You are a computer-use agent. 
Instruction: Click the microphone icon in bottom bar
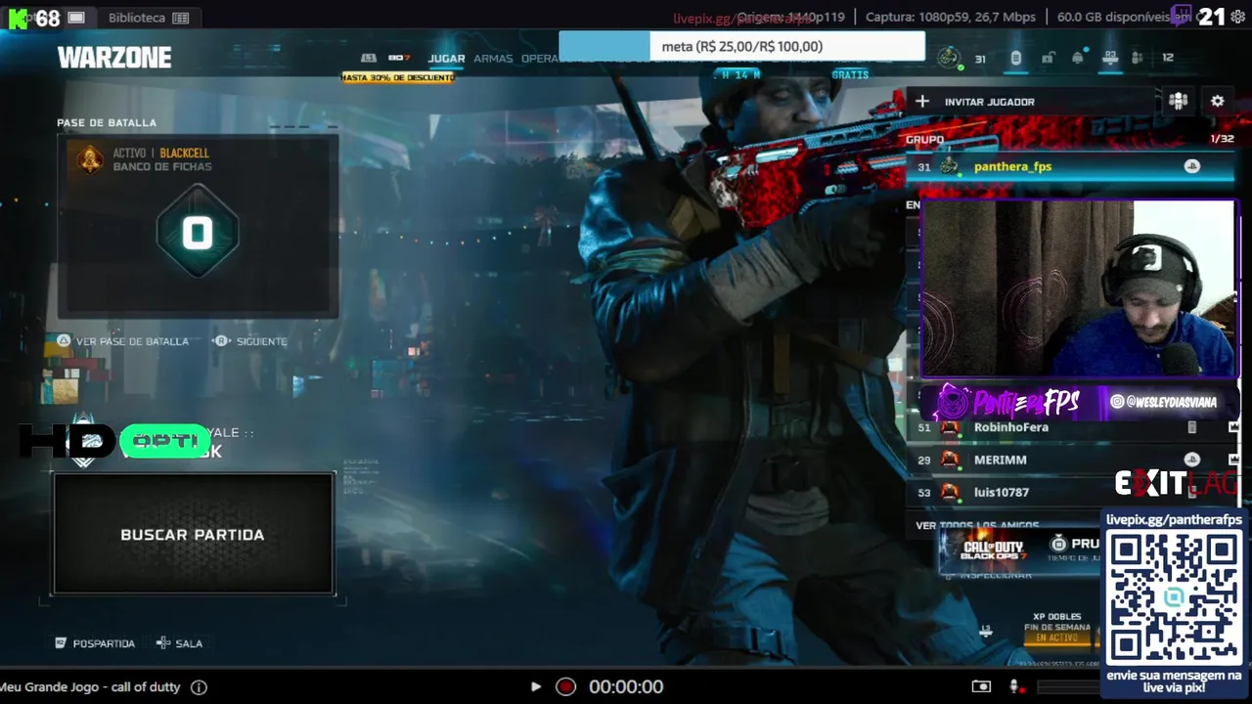coord(1014,687)
